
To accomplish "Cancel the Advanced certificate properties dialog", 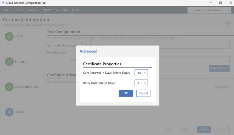I will [143, 93].
